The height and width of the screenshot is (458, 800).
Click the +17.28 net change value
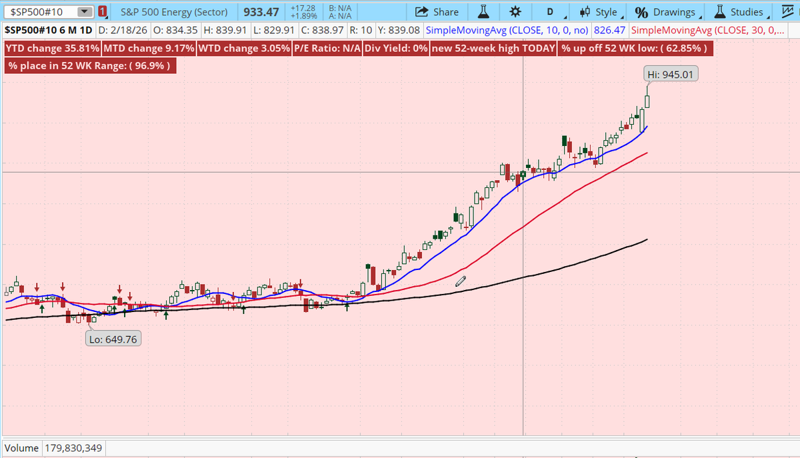pyautogui.click(x=303, y=8)
